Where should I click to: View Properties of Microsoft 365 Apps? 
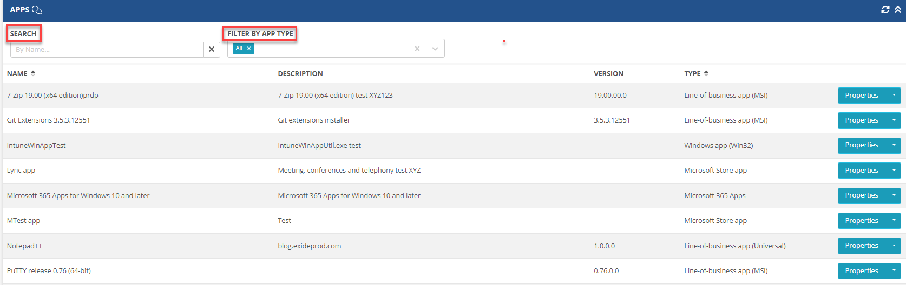coord(861,195)
